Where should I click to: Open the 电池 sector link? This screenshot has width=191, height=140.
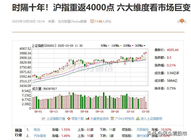point(37,130)
